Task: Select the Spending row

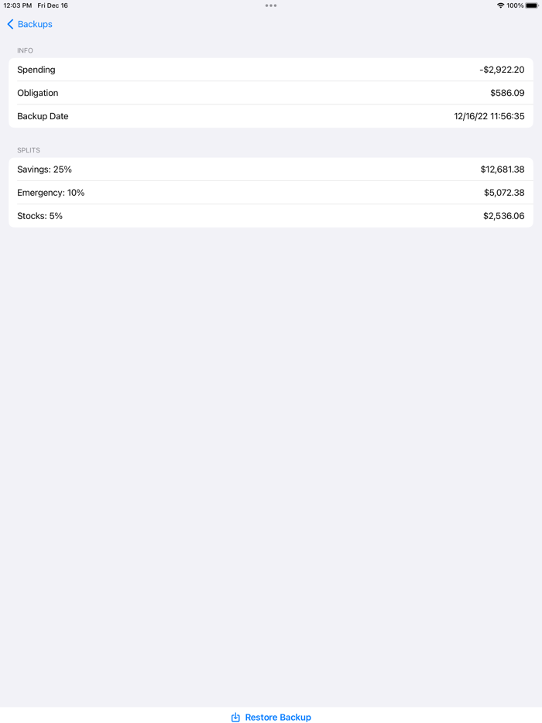Action: (271, 70)
